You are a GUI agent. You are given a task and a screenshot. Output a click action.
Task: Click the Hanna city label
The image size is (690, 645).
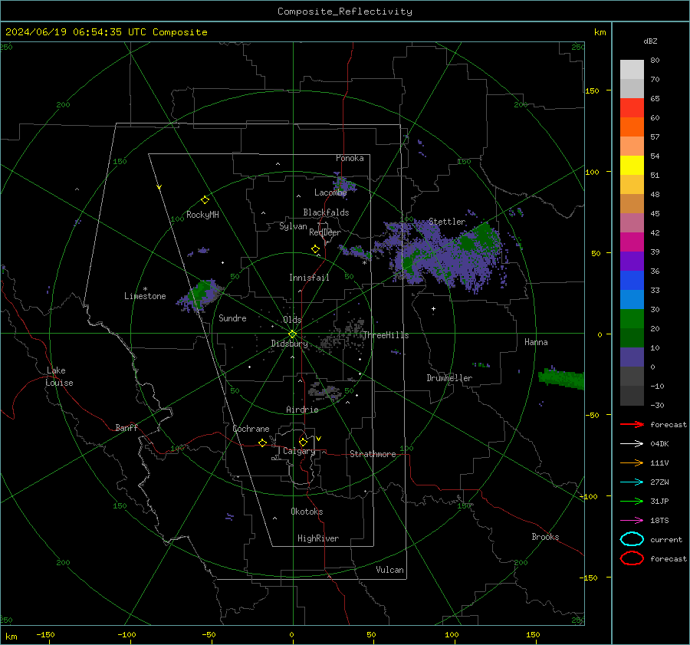coord(536,342)
